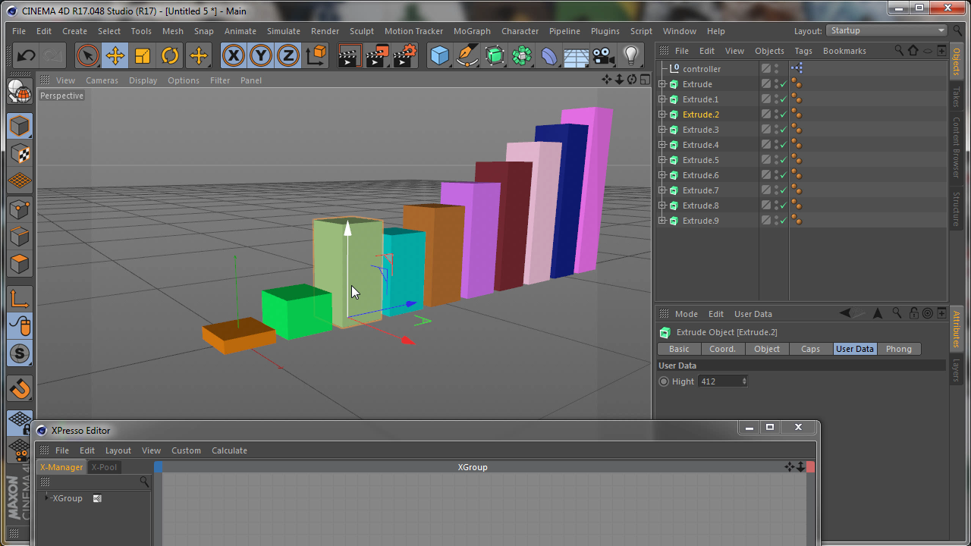Viewport: 971px width, 546px height.
Task: Switch to the Coord. tab
Action: point(722,349)
